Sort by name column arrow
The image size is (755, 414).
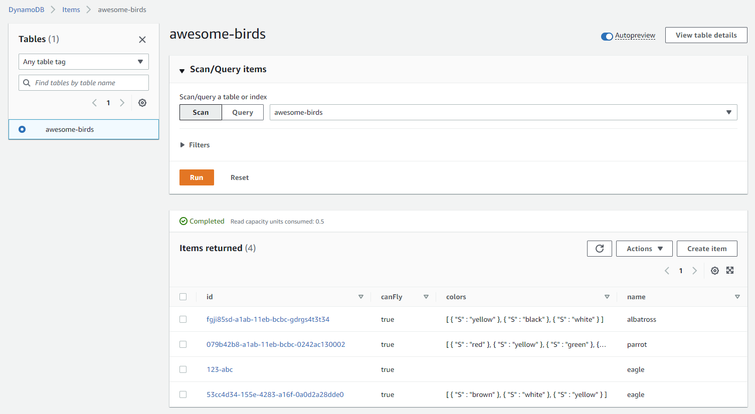(737, 297)
